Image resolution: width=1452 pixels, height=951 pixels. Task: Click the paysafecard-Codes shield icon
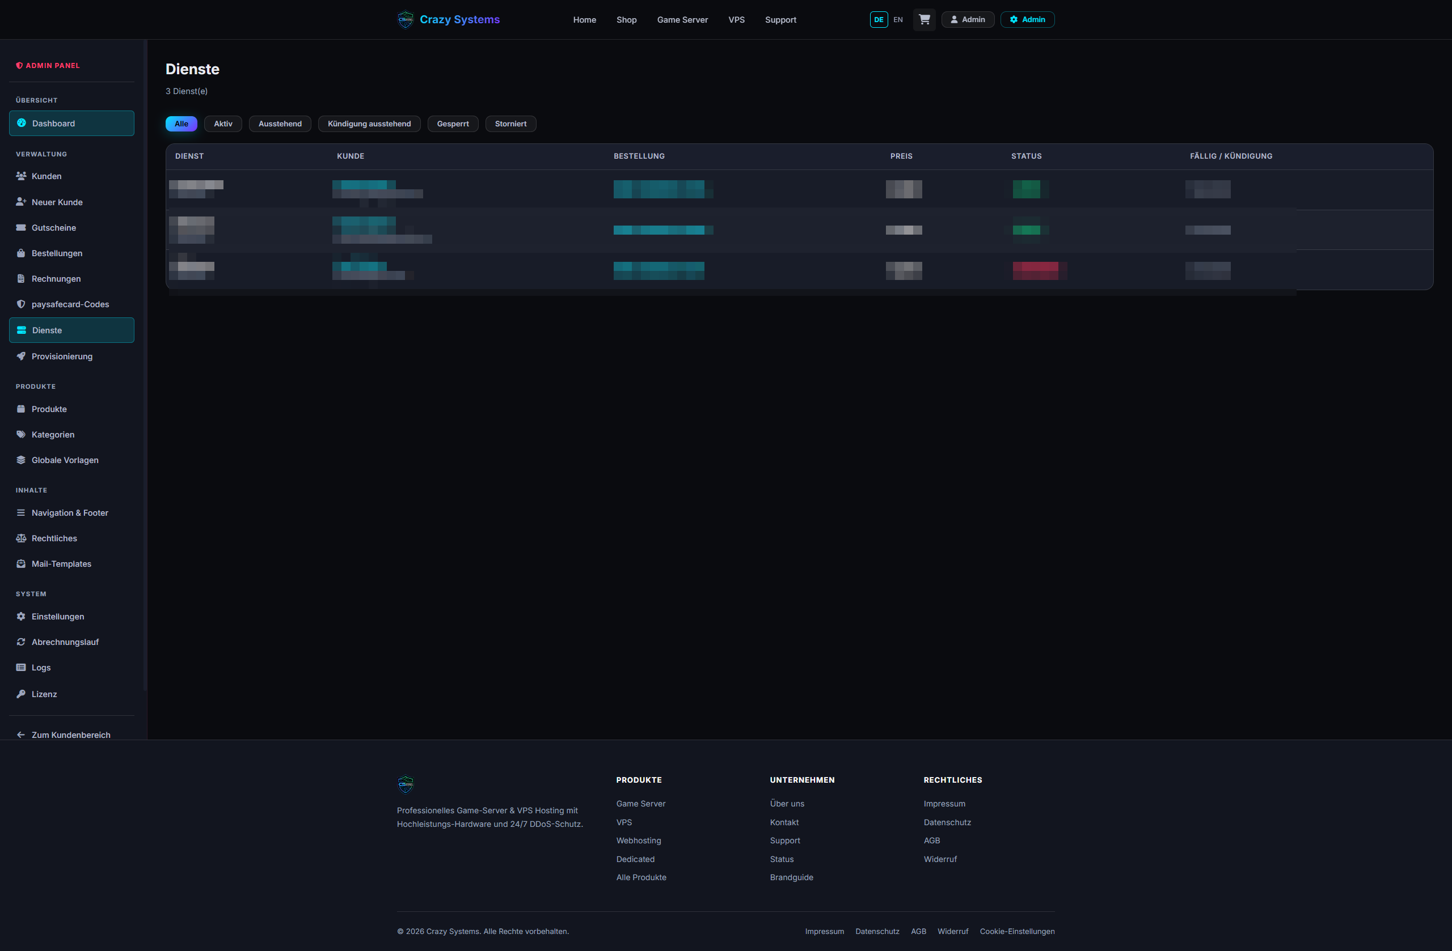21,304
